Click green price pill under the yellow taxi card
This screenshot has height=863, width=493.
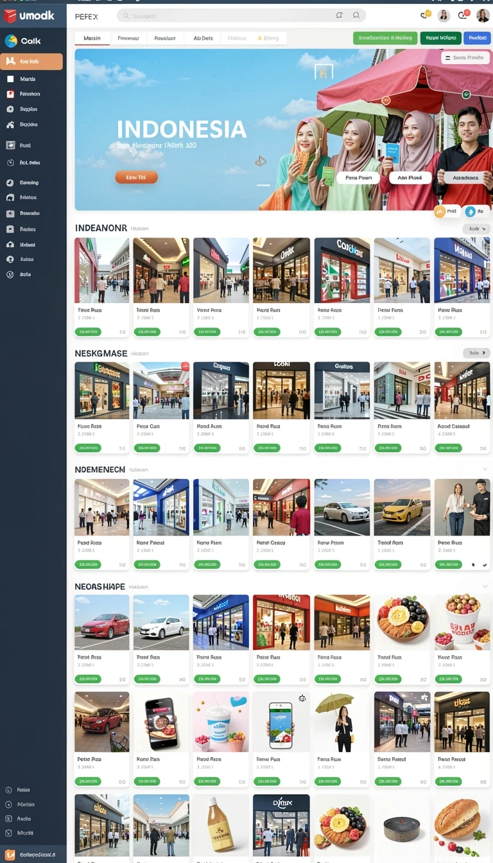pos(388,565)
